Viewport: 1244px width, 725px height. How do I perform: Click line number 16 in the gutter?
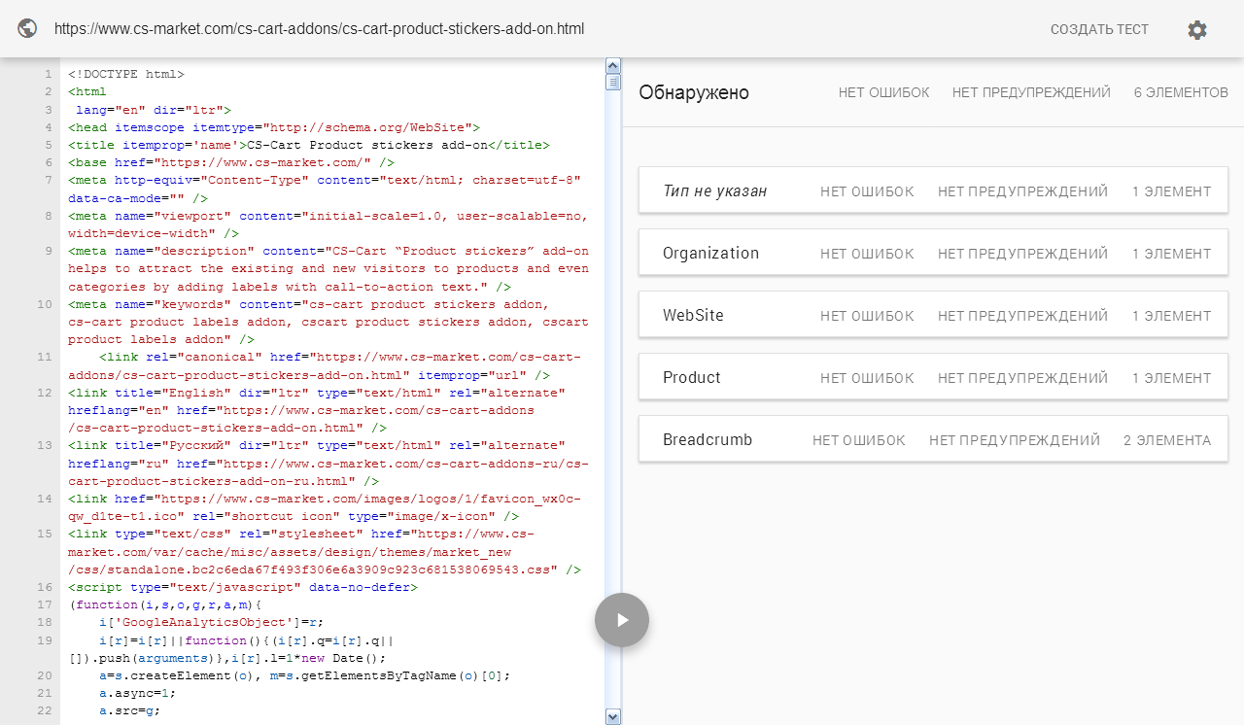45,587
